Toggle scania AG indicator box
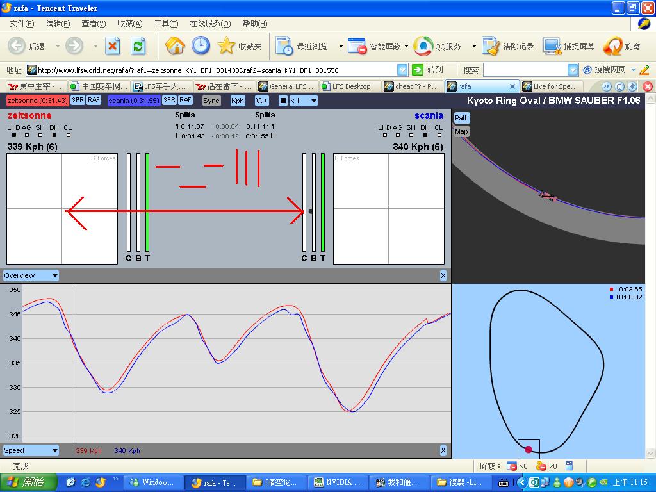 point(398,135)
